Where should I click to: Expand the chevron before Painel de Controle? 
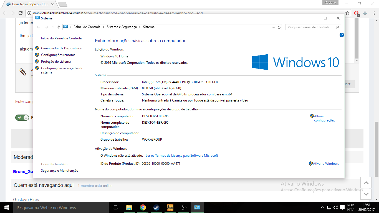pos(70,27)
